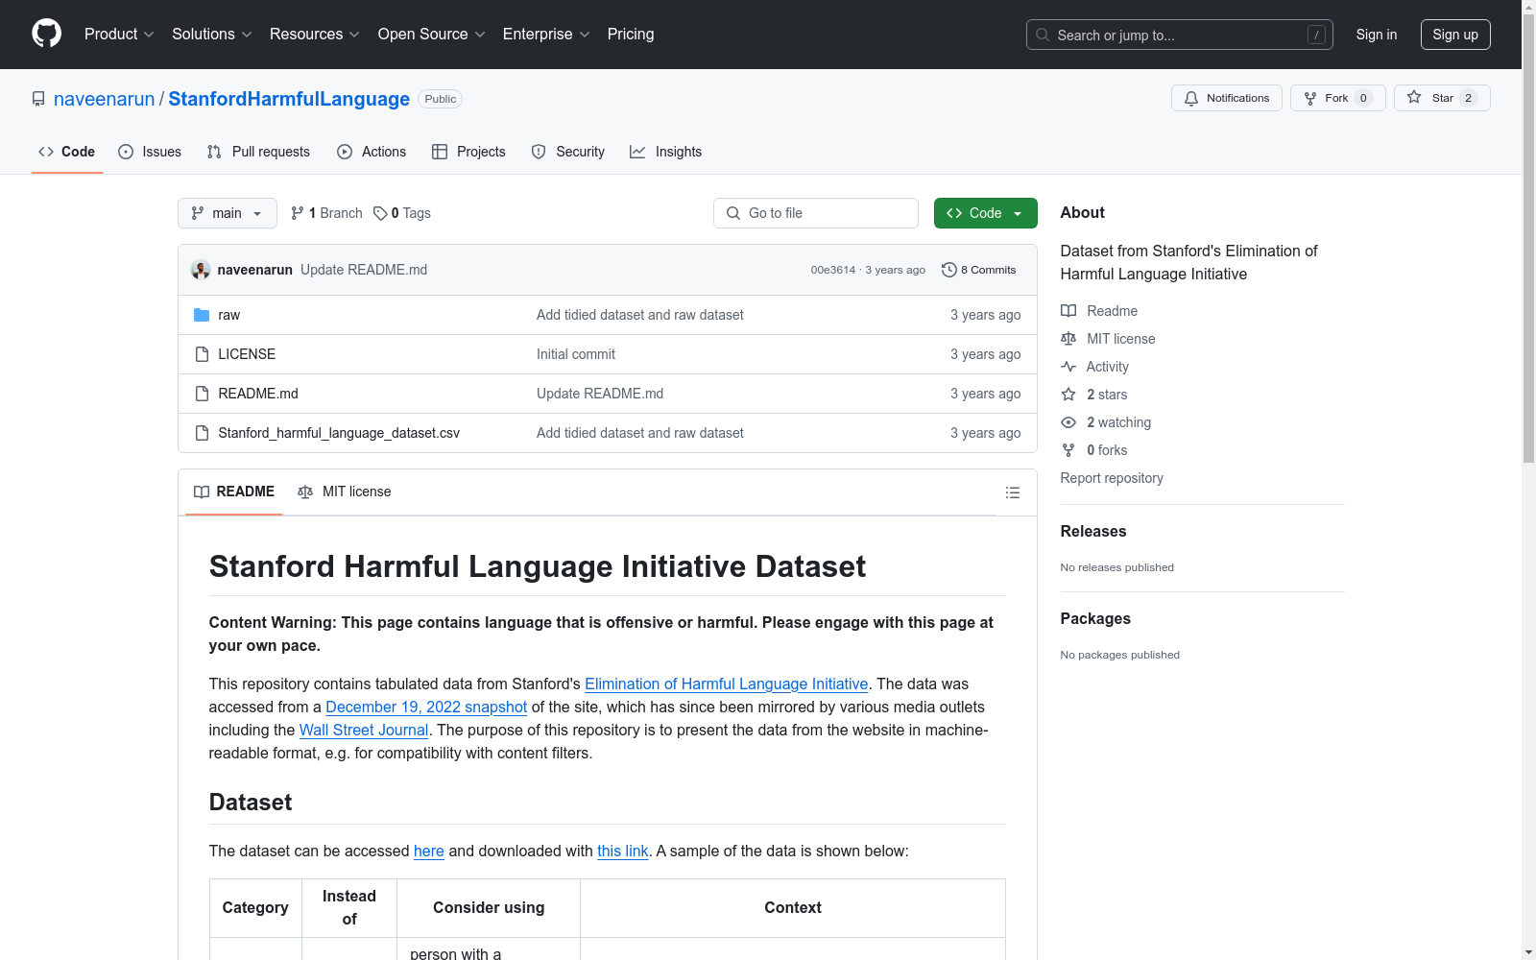Screen dimensions: 1536x960
Task: View the 2 watching list
Action: point(1106,422)
